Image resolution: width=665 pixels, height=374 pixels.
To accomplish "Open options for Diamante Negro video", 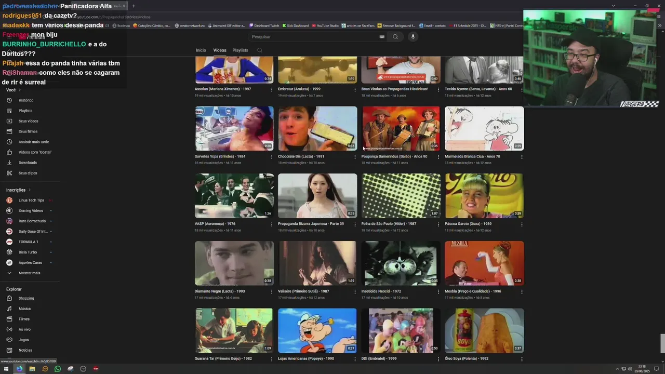I will [x=271, y=292].
